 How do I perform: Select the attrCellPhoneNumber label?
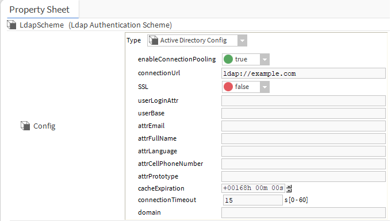click(x=171, y=164)
